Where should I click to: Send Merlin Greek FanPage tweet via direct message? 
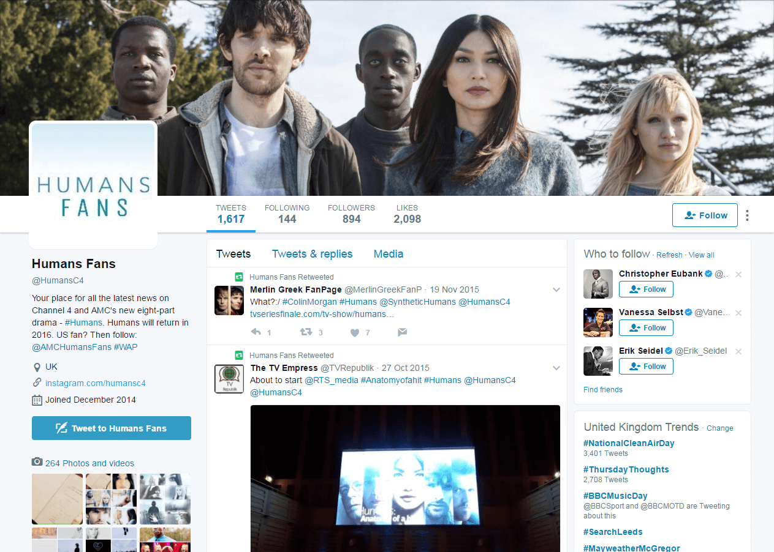click(402, 332)
